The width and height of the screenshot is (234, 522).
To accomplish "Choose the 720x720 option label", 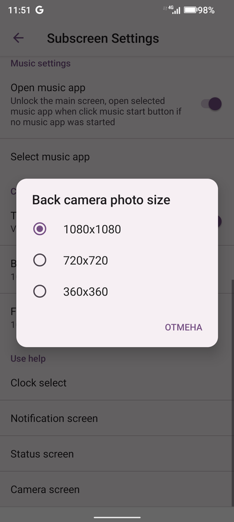I will 86,260.
